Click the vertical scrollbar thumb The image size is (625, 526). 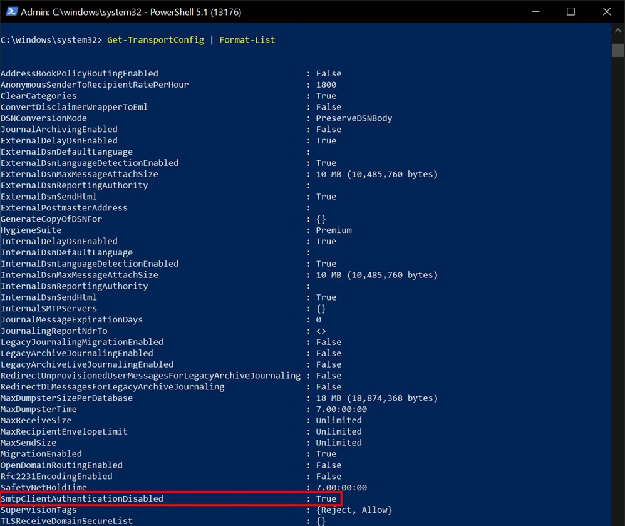[x=618, y=50]
